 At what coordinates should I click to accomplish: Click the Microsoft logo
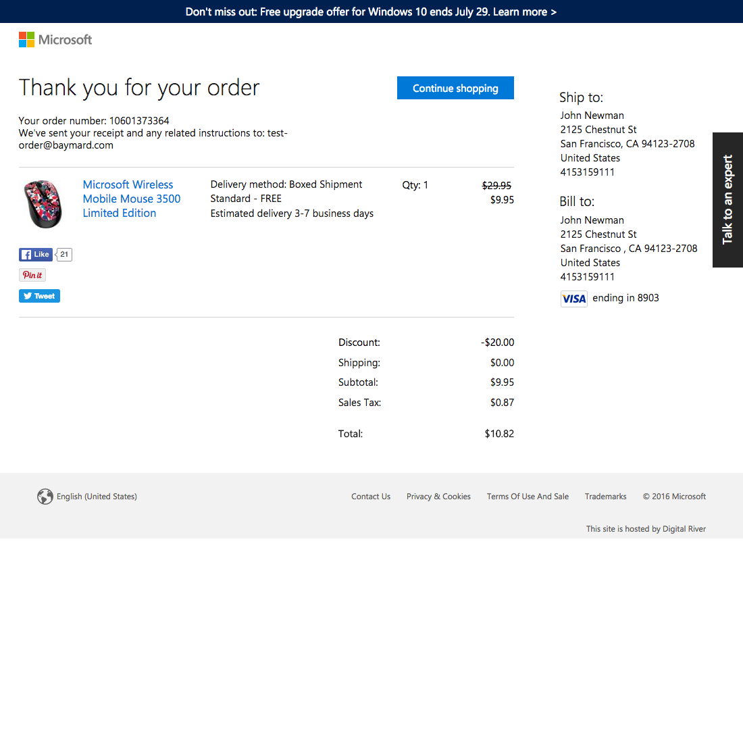(55, 39)
